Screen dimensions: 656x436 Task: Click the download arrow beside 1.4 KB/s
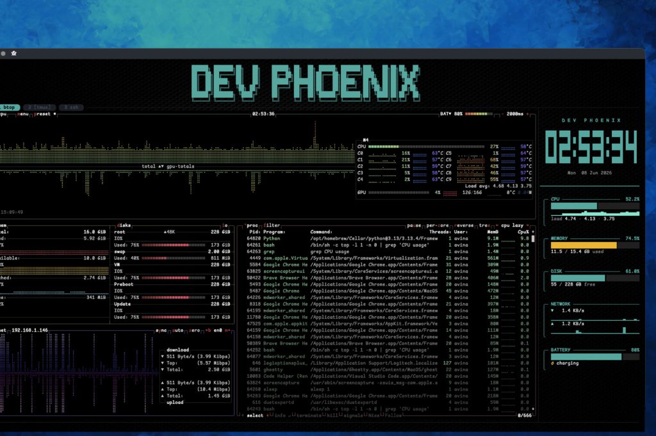coord(552,311)
